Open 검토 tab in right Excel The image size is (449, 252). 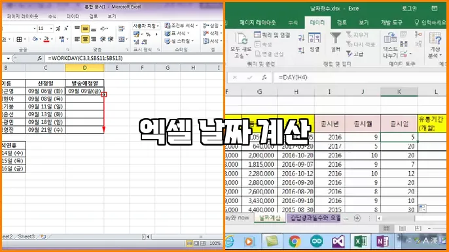[x=342, y=22]
